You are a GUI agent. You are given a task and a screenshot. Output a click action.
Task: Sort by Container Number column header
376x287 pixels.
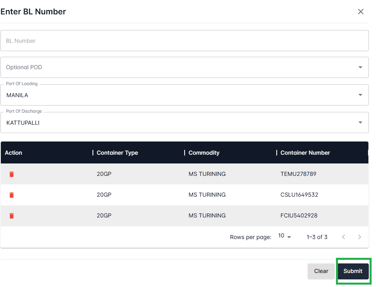pyautogui.click(x=305, y=153)
